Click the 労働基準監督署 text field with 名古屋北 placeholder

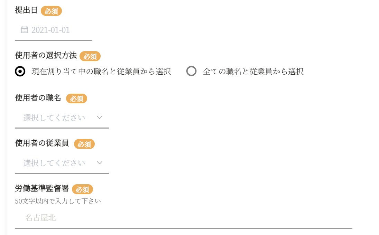pos(183,218)
